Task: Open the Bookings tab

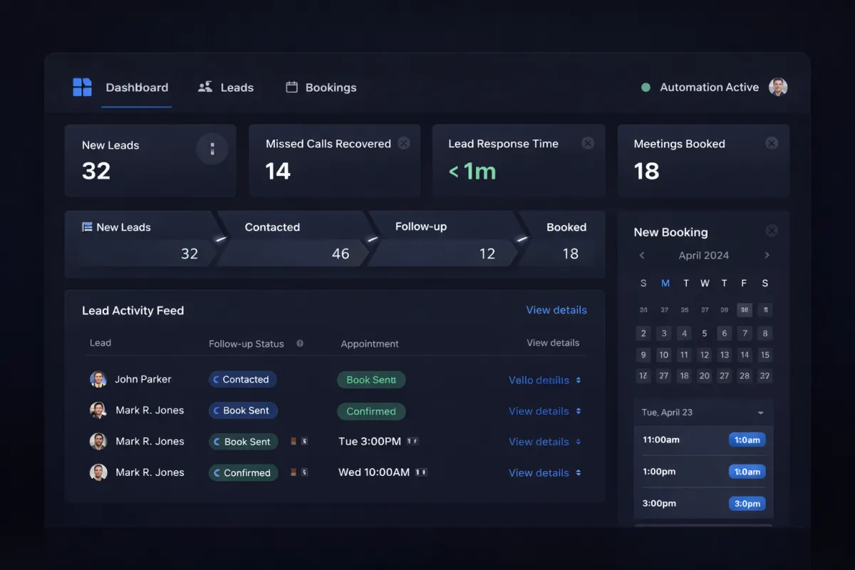Action: pyautogui.click(x=321, y=88)
